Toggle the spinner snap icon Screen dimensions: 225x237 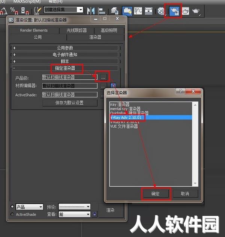(25, 11)
